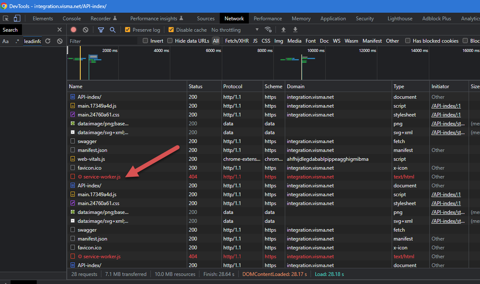Switch to the Lighthouse tab

point(400,18)
